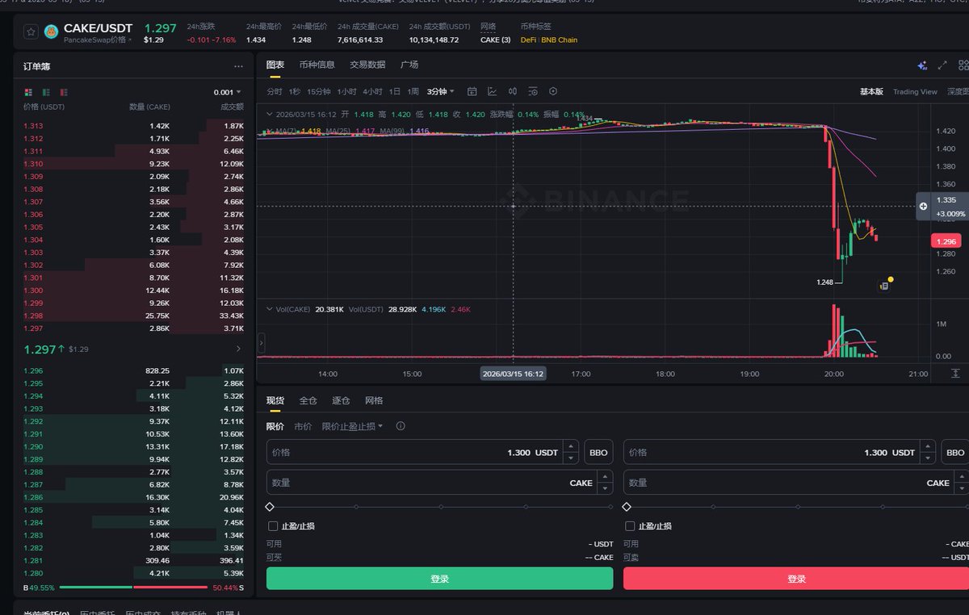Open the BNB Chain tag link
Viewport: 969px width, 615px height.
tap(560, 40)
